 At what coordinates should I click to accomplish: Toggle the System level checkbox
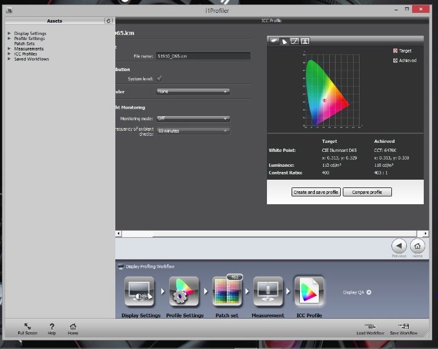pyautogui.click(x=159, y=79)
